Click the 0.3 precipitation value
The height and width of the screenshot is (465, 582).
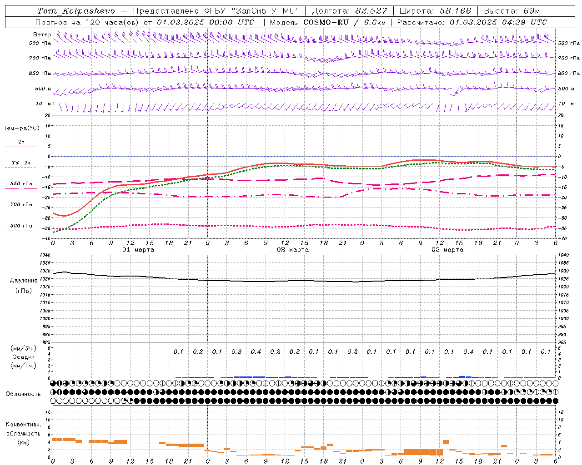tap(236, 351)
